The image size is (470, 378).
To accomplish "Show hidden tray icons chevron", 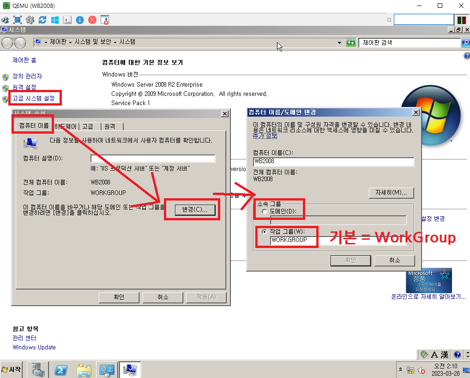I will click(400, 369).
